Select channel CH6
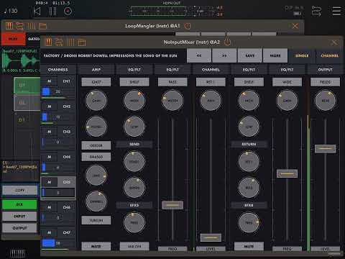The width and height of the screenshot is (345, 259). tap(67, 207)
